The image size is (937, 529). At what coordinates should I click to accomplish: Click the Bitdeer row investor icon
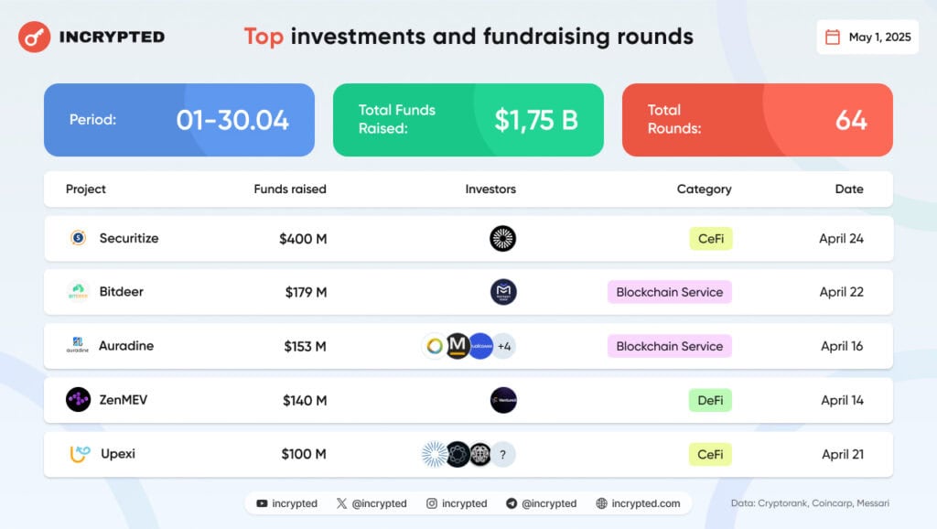click(502, 292)
